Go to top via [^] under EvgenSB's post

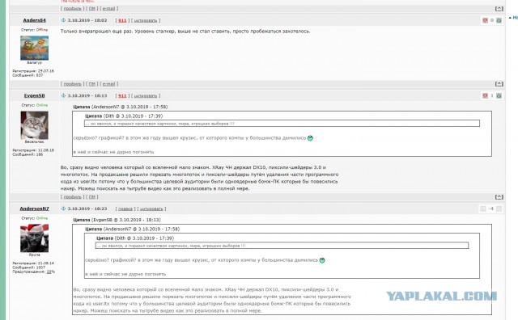[499, 197]
